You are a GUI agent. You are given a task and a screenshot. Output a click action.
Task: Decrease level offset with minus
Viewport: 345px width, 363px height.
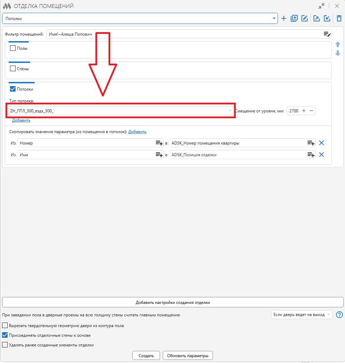coord(311,111)
